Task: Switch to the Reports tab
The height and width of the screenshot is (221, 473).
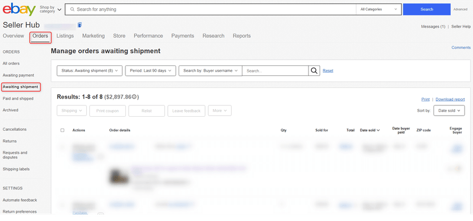Action: [x=242, y=36]
